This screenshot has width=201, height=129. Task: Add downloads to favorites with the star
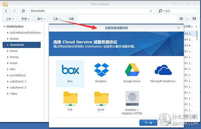point(151,11)
